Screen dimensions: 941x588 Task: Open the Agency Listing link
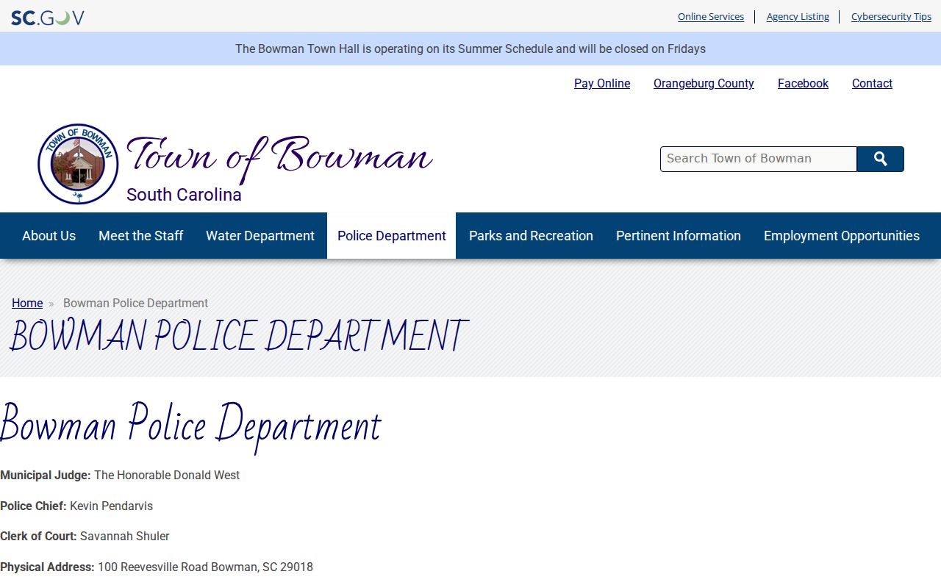point(798,16)
